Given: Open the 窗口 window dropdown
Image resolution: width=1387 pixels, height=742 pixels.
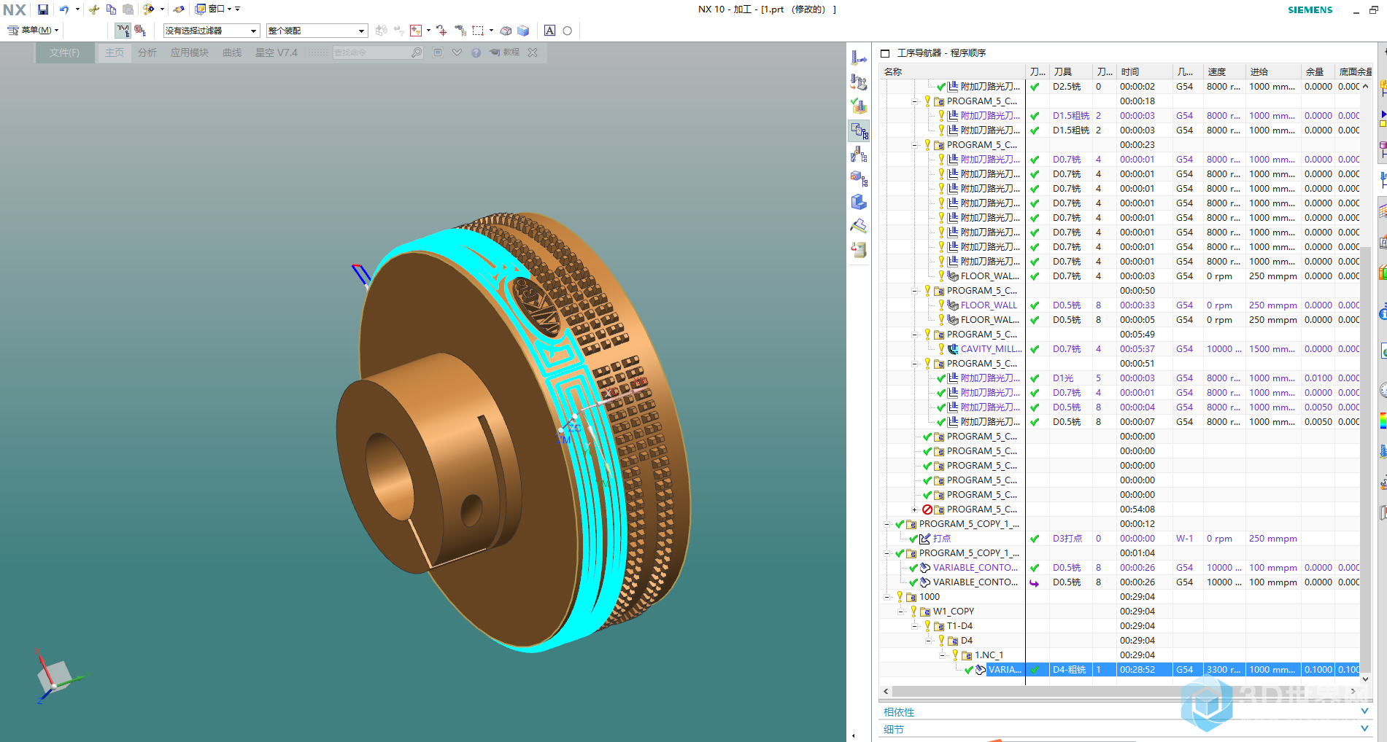Looking at the screenshot, I should pos(213,9).
